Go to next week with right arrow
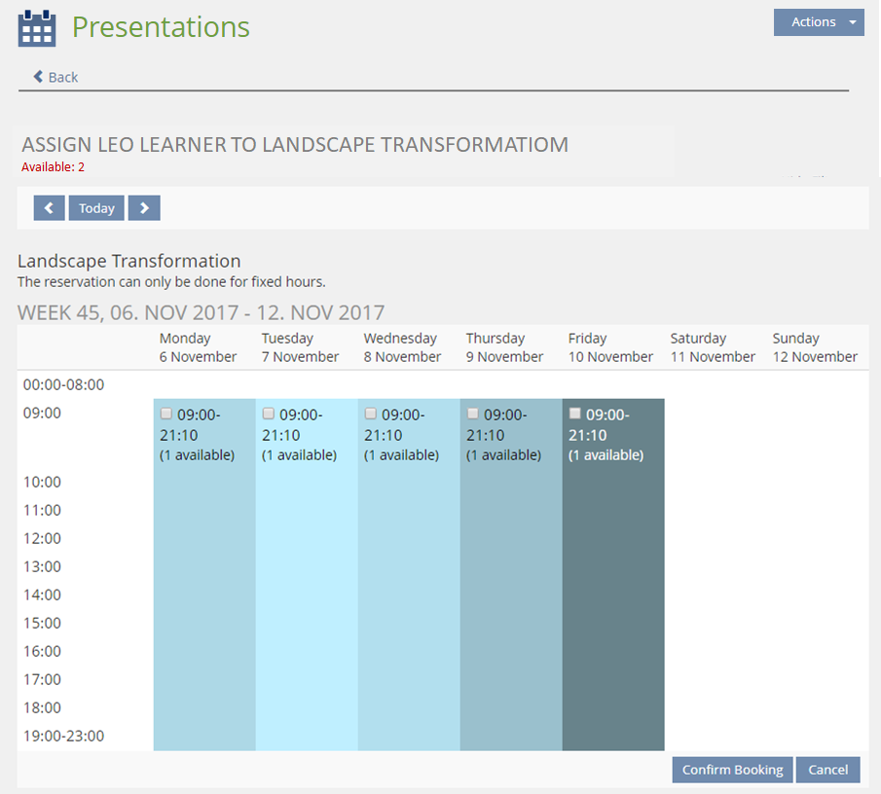The height and width of the screenshot is (794, 881). [144, 208]
